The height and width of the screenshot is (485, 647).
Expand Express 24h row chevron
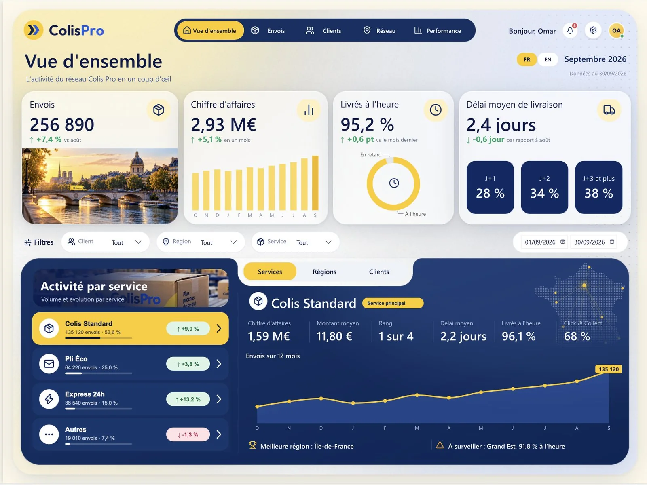219,399
